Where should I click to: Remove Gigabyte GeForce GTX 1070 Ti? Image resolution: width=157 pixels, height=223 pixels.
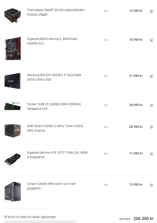click(151, 154)
